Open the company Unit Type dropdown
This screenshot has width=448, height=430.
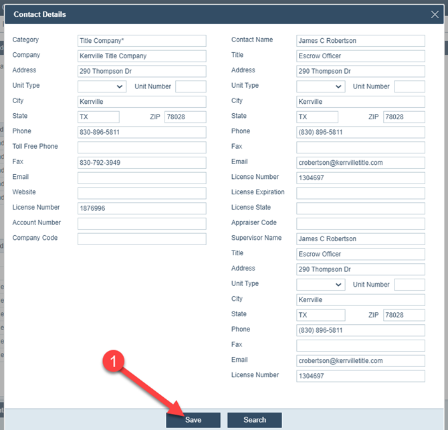pyautogui.click(x=102, y=86)
